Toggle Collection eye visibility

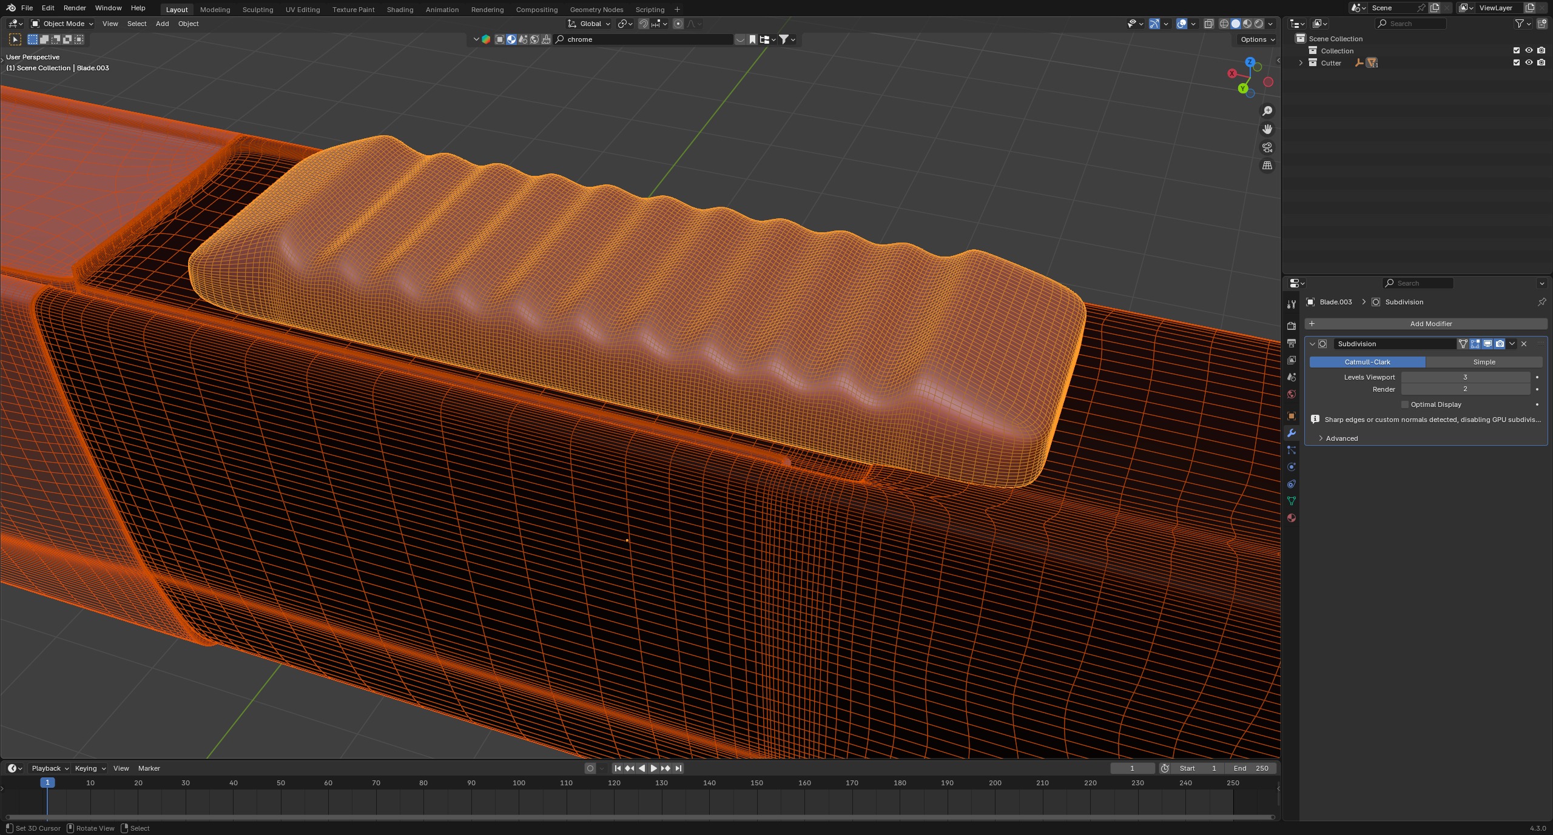coord(1529,50)
